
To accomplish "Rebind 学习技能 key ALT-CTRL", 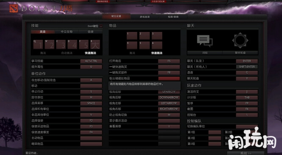I will pos(91,61).
